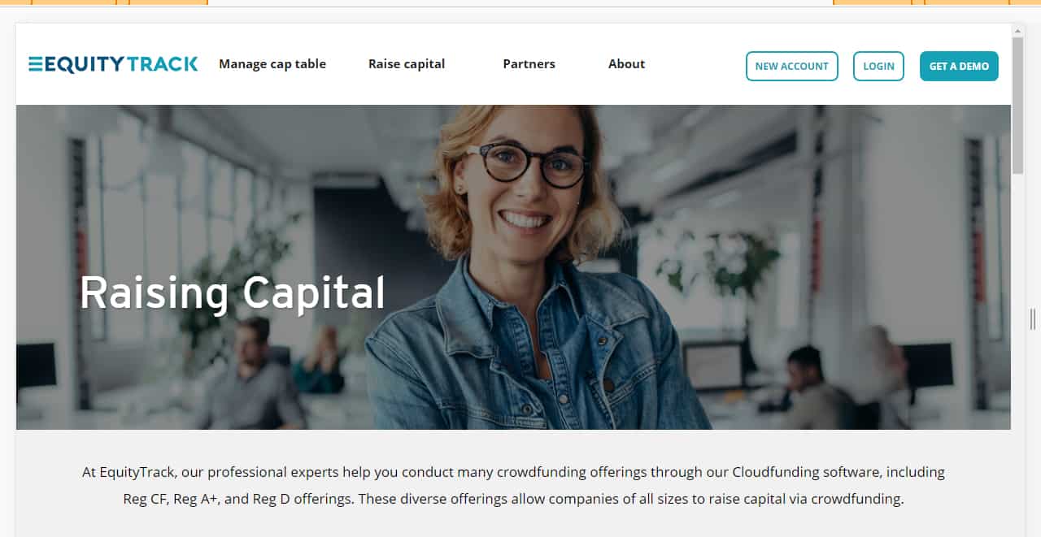Viewport: 1041px width, 537px height.
Task: Click the blank white bar at top center
Action: [x=520, y=2]
